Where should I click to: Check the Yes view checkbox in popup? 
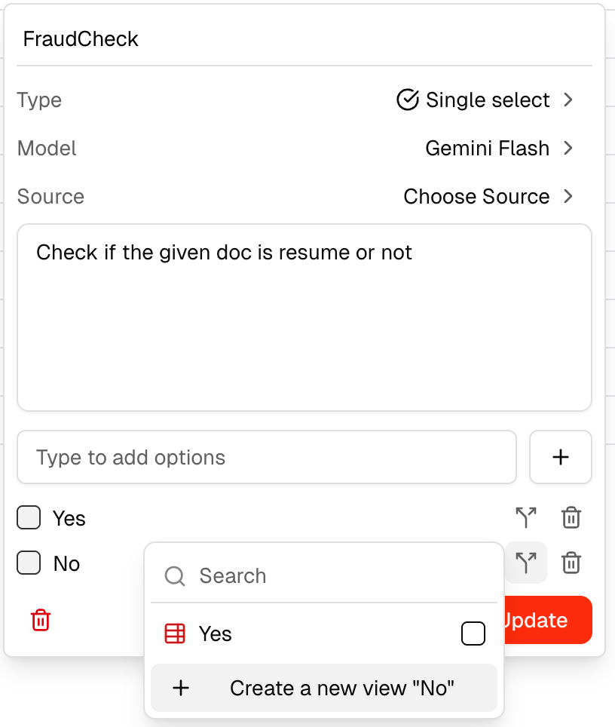tap(473, 634)
